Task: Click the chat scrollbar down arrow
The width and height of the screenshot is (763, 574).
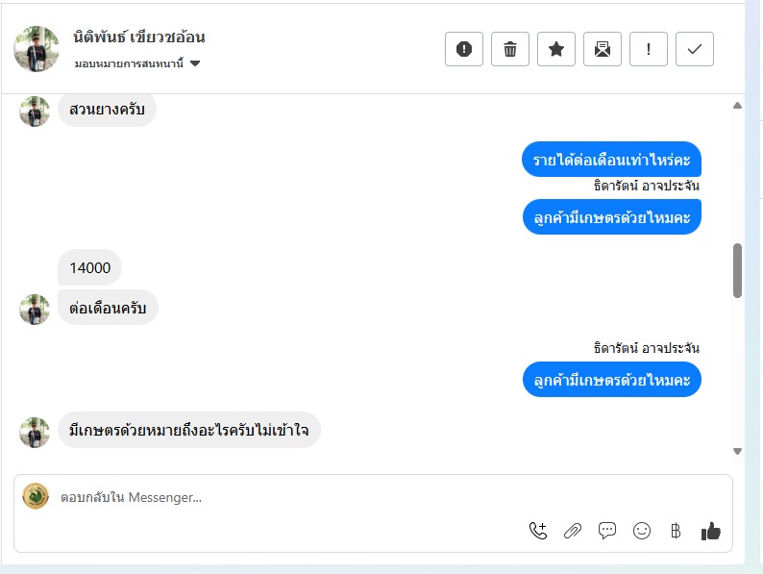Action: (737, 451)
